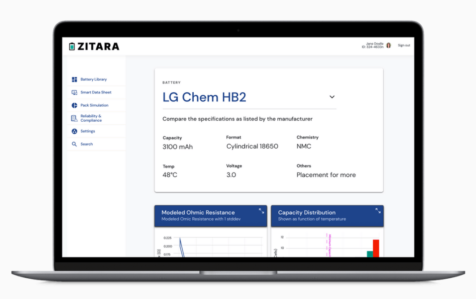Click the Battery Library sidebar icon
This screenshot has height=299, width=476.
point(75,79)
